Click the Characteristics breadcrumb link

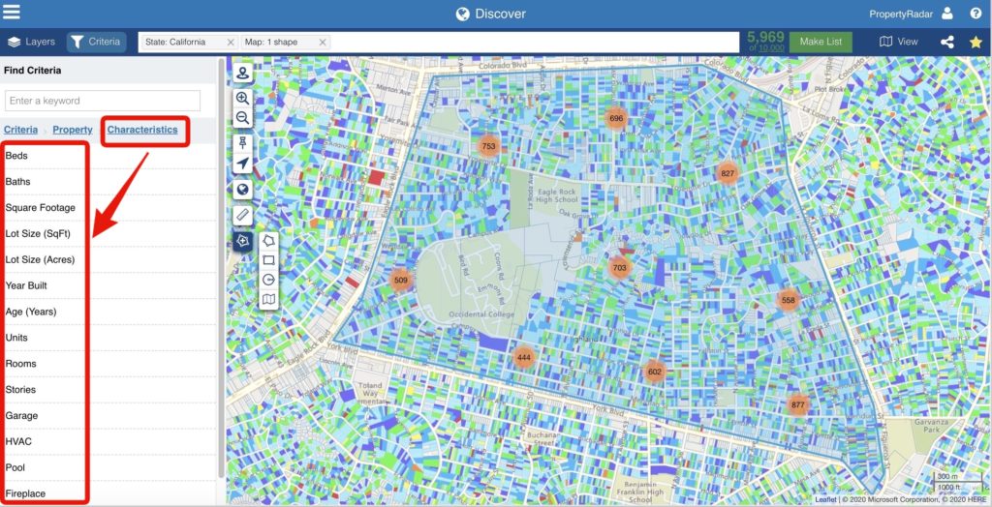tap(142, 130)
